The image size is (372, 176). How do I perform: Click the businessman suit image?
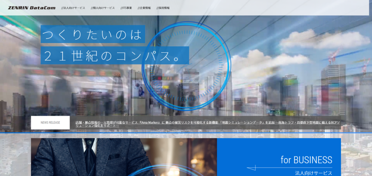point(124,157)
